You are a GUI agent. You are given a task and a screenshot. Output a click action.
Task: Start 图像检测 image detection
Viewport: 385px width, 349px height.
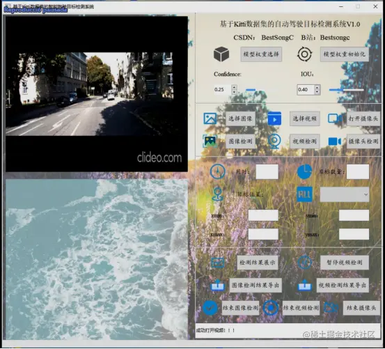[x=240, y=141]
